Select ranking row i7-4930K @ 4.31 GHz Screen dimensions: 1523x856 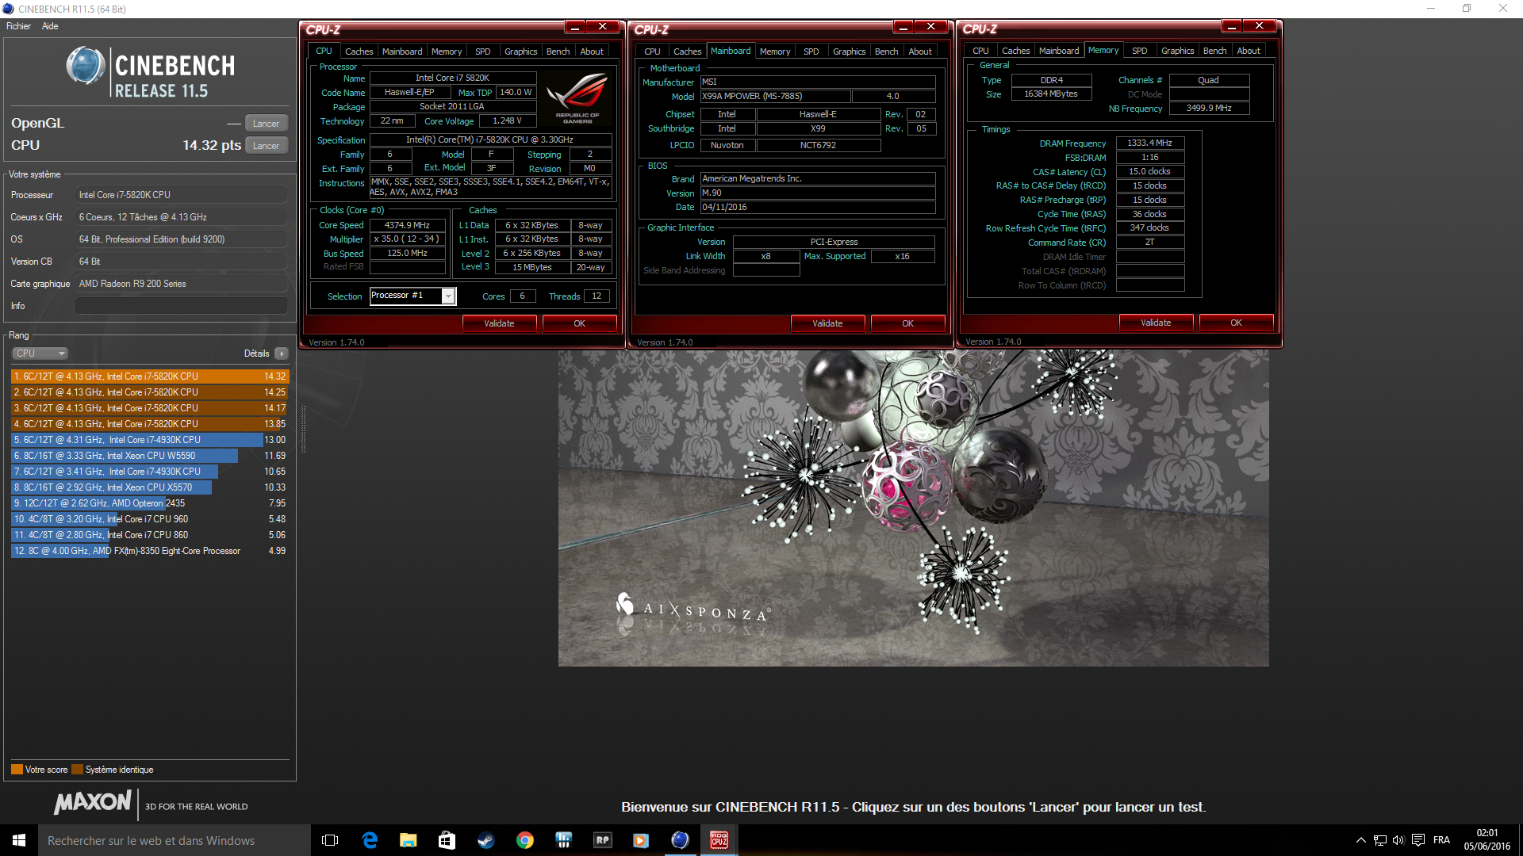point(150,440)
